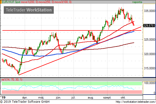The height and width of the screenshot is (104, 156).
Task: Click the 'szept.' month label
Action: (107, 98)
